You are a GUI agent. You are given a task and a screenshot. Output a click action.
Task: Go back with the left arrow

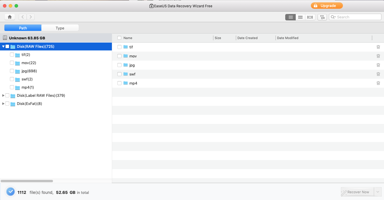tap(23, 17)
